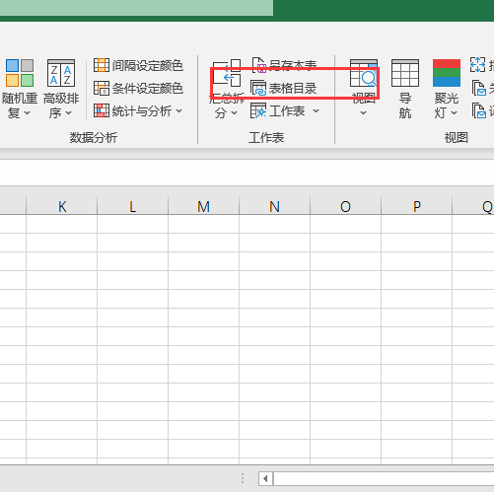Open the 聚光灯 dropdown arrow
This screenshot has width=494, height=492.
coord(454,113)
